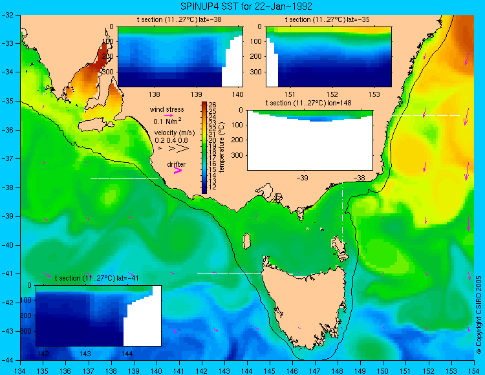
Task: Open the lat=-38 temperature section inset
Action: pos(180,57)
